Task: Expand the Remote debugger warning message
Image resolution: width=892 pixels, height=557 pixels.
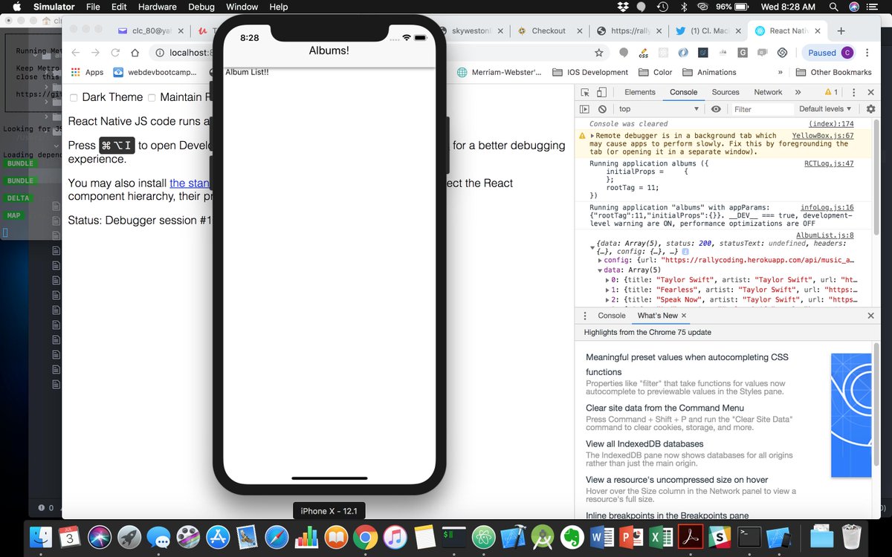Action: (592, 136)
